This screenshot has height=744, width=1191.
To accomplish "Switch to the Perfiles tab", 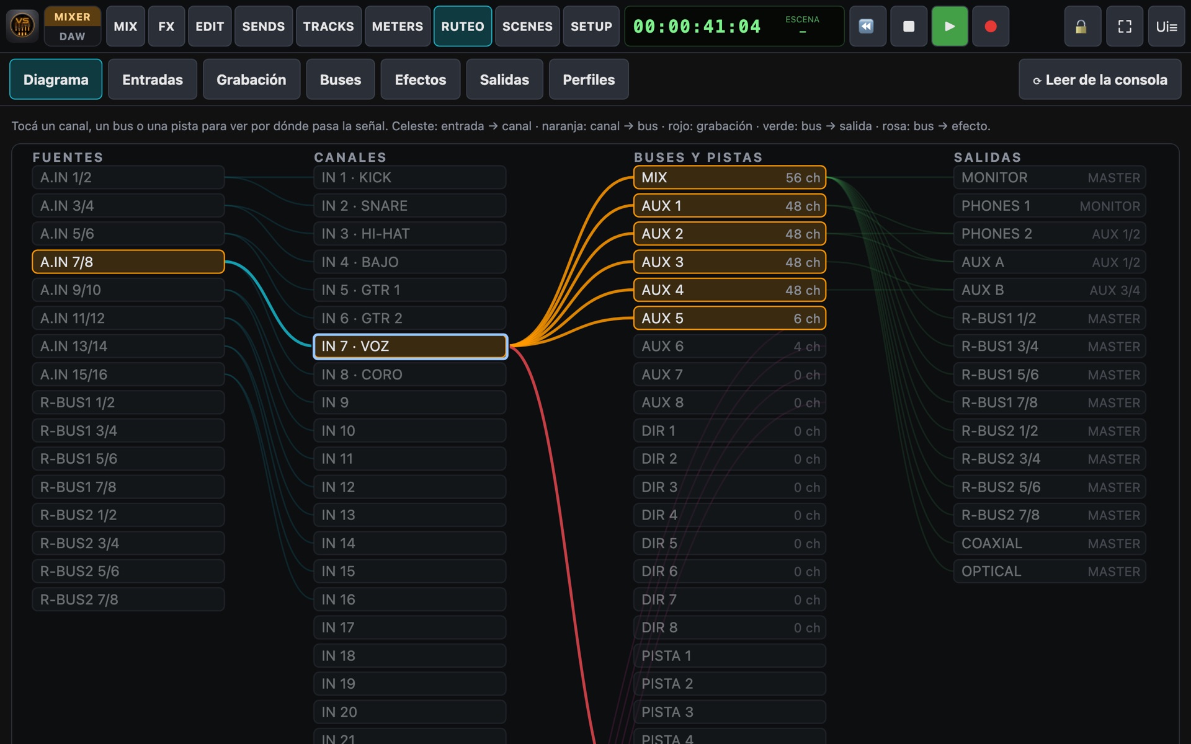I will tap(589, 79).
